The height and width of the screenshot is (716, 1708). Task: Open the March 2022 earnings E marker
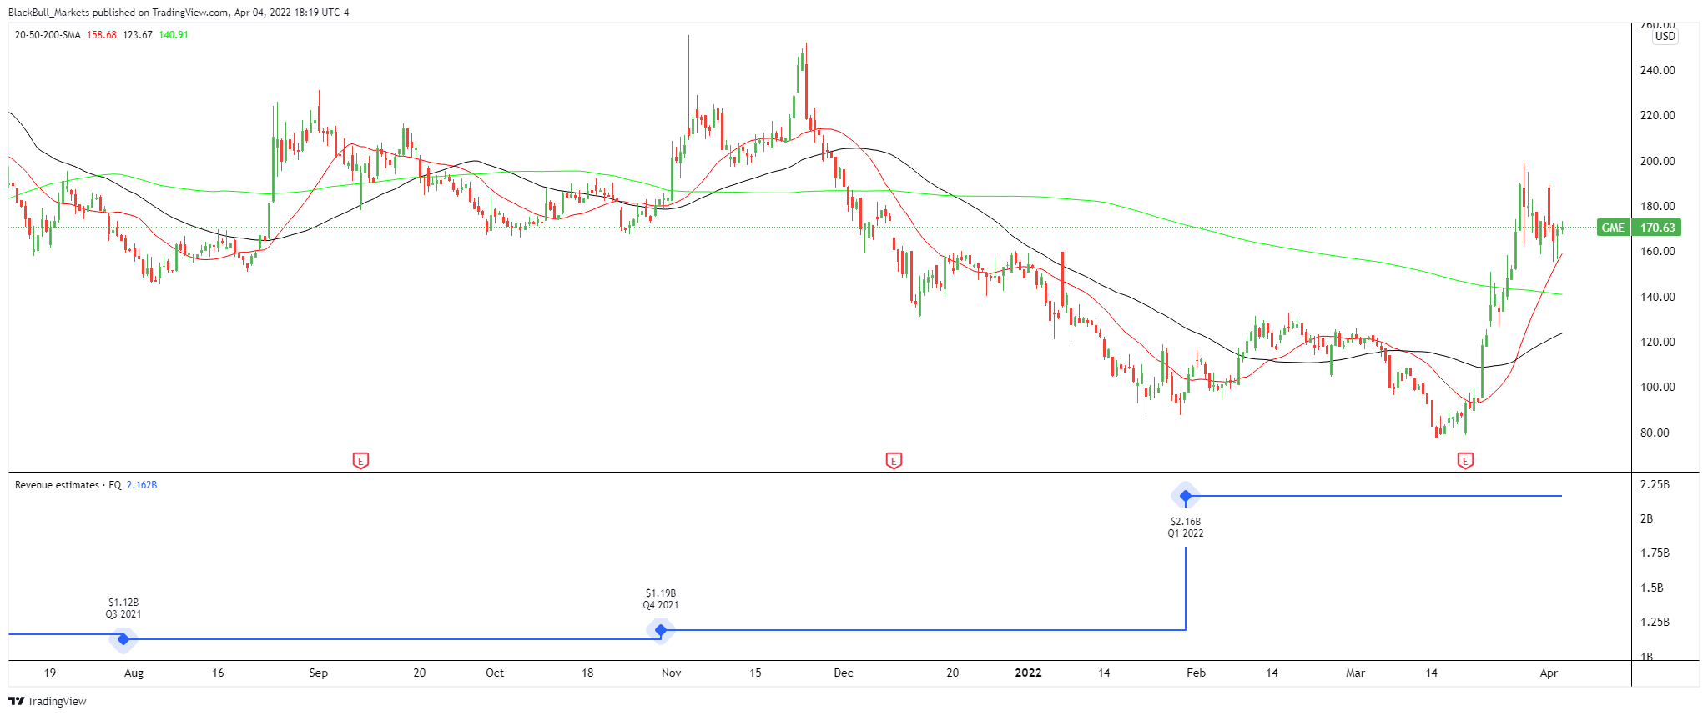(1465, 460)
